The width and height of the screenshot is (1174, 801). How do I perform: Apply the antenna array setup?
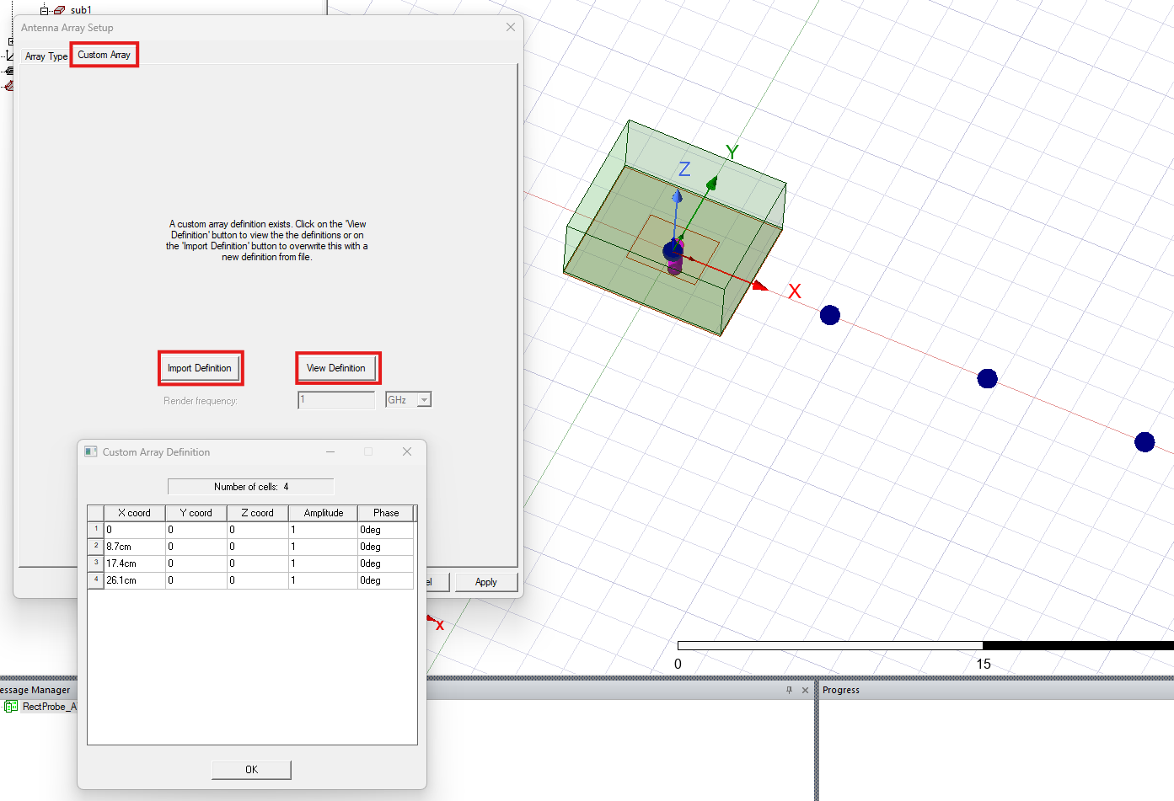coord(486,581)
